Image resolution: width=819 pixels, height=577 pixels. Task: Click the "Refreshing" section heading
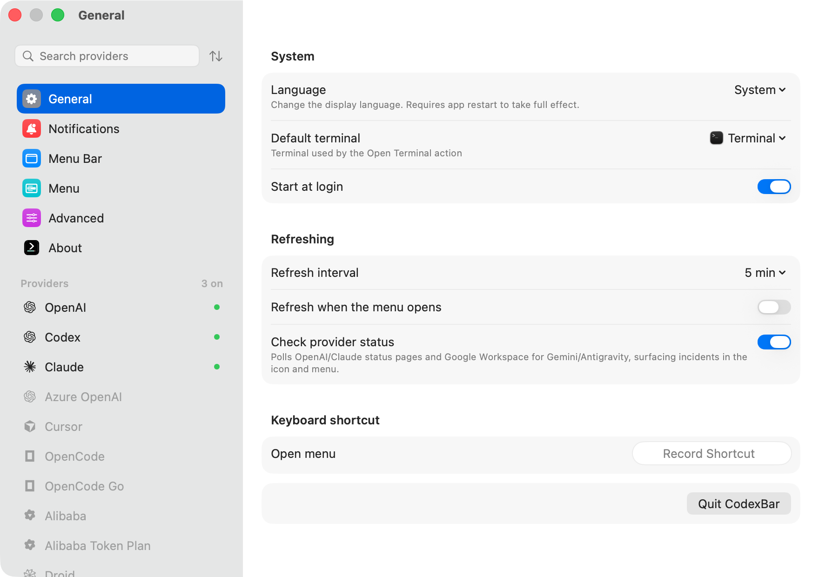coord(302,239)
